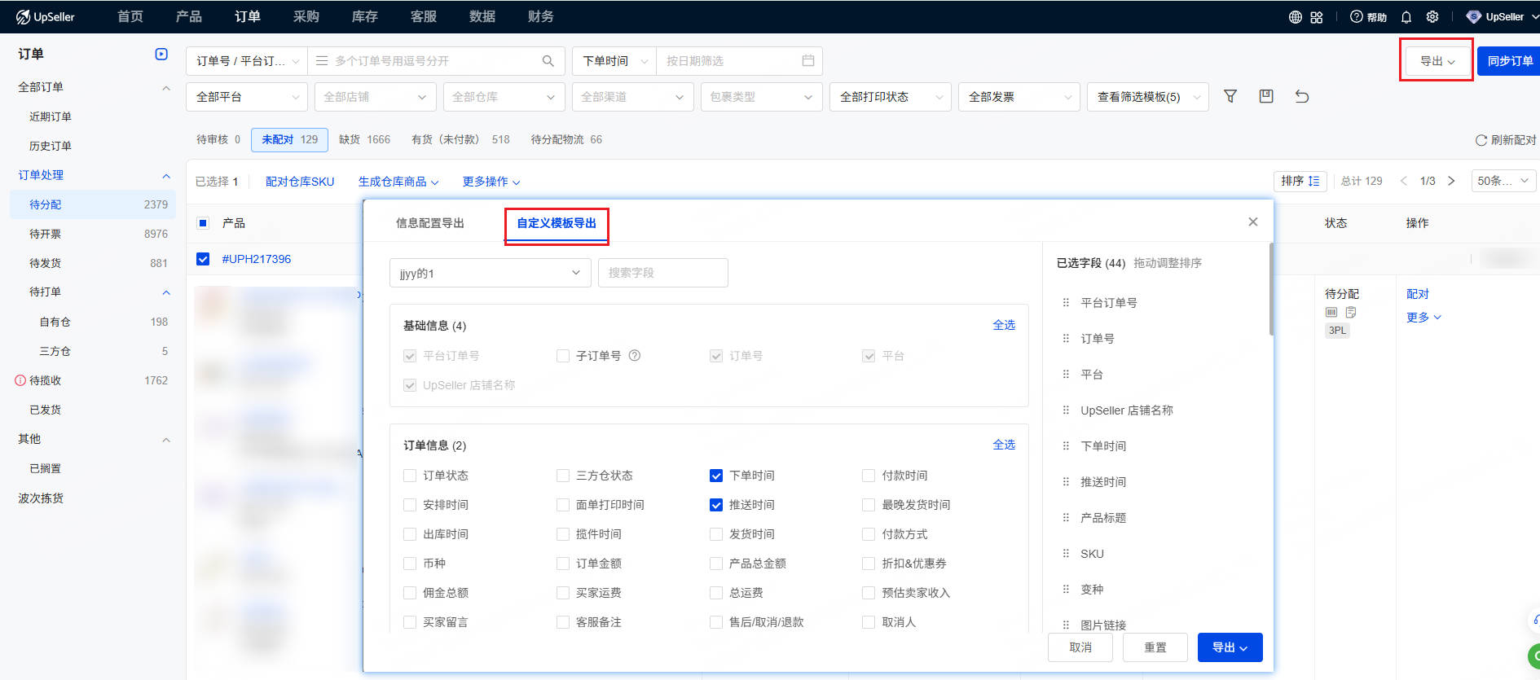Image resolution: width=1540 pixels, height=680 pixels.
Task: Select the 缺货 status tab
Action: tap(364, 140)
